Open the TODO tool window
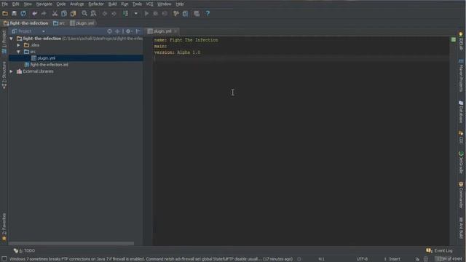The width and height of the screenshot is (466, 262). [x=24, y=250]
